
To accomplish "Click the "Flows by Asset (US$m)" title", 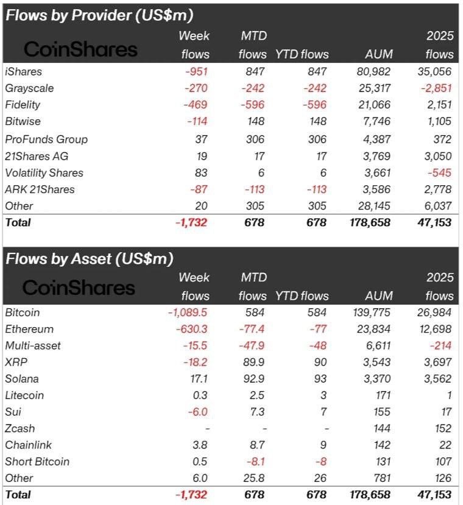I will (90, 258).
